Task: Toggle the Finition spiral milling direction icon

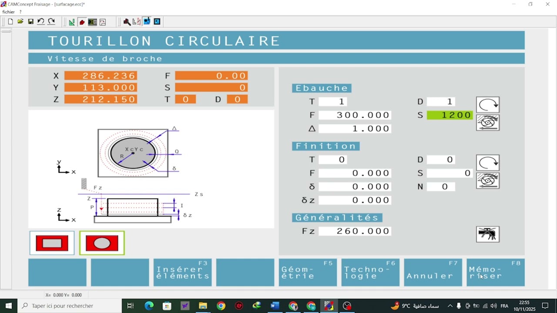Action: click(488, 180)
